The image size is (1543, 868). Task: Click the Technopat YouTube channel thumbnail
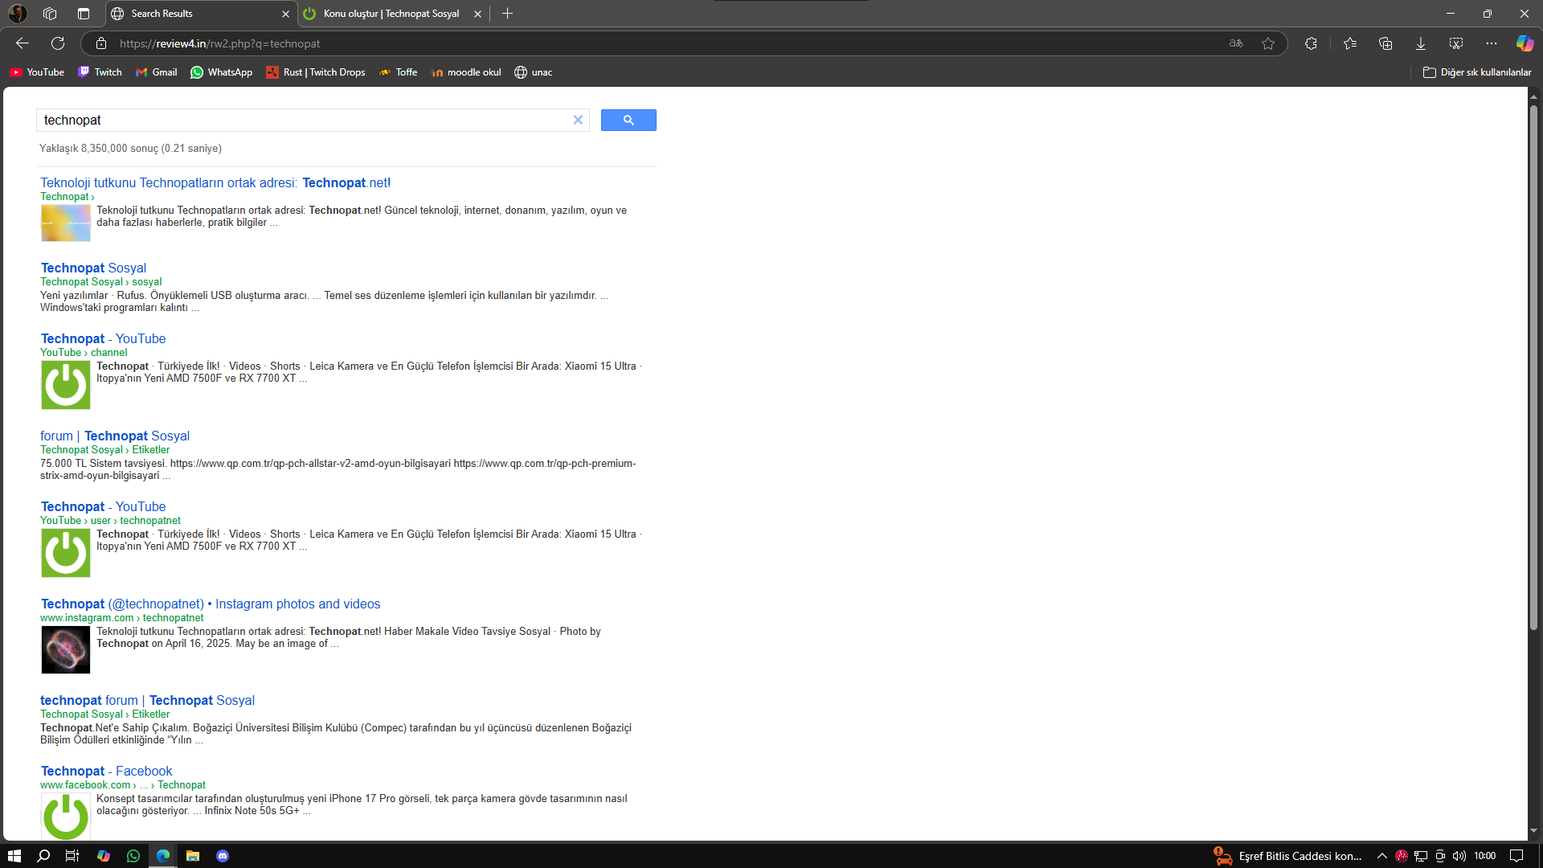[66, 385]
